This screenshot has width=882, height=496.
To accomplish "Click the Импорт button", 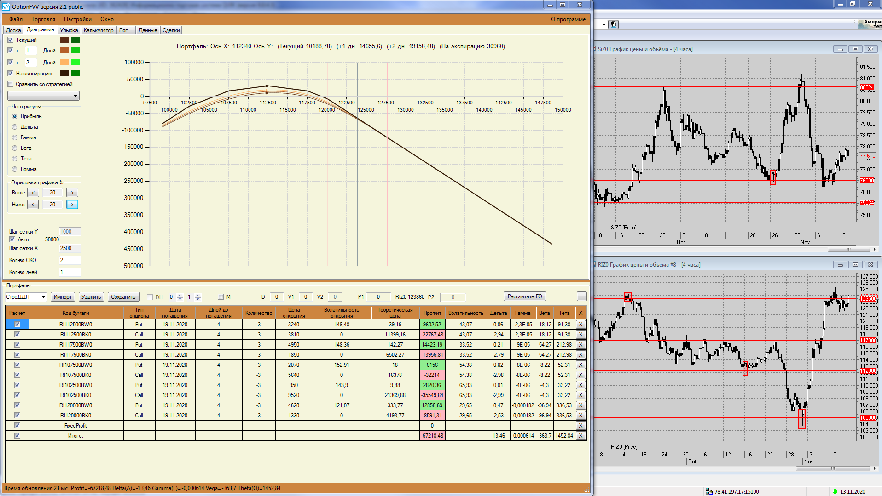I will [63, 297].
